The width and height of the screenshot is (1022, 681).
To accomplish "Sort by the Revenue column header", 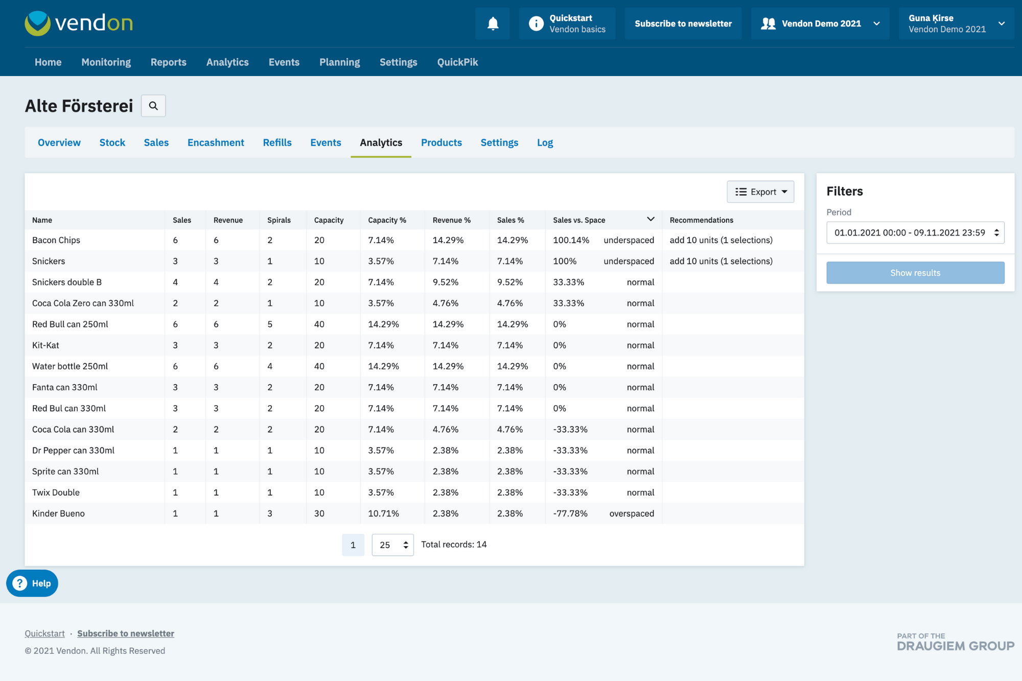I will [228, 220].
